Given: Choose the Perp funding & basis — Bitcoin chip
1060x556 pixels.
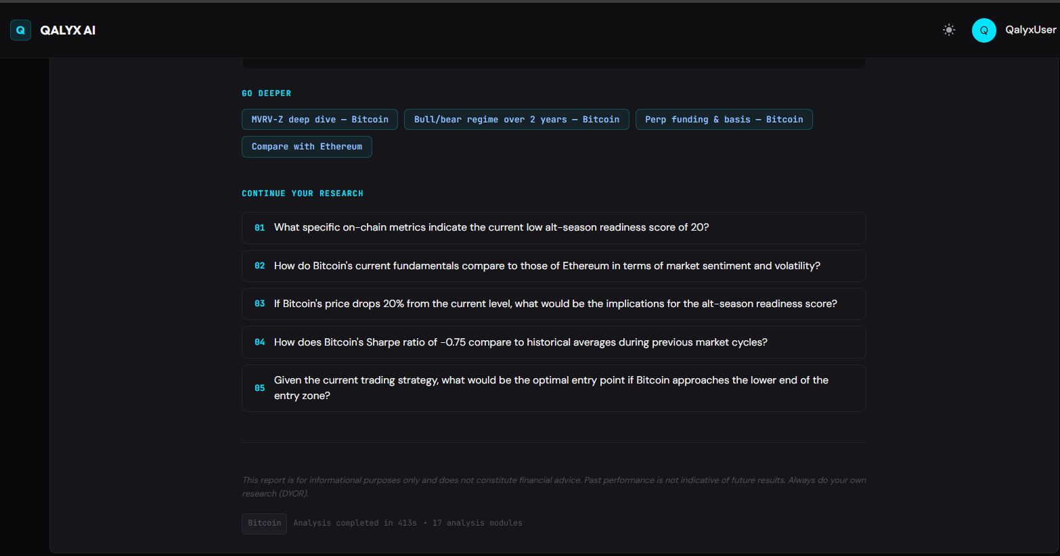Looking at the screenshot, I should [x=724, y=120].
